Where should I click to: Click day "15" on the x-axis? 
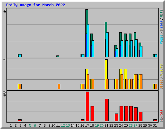[x=77, y=125]
